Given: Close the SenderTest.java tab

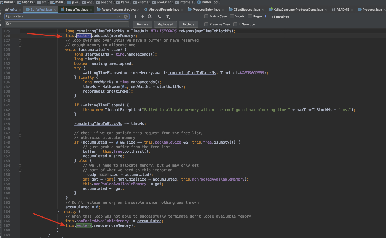Looking at the screenshot, I should [x=91, y=10].
